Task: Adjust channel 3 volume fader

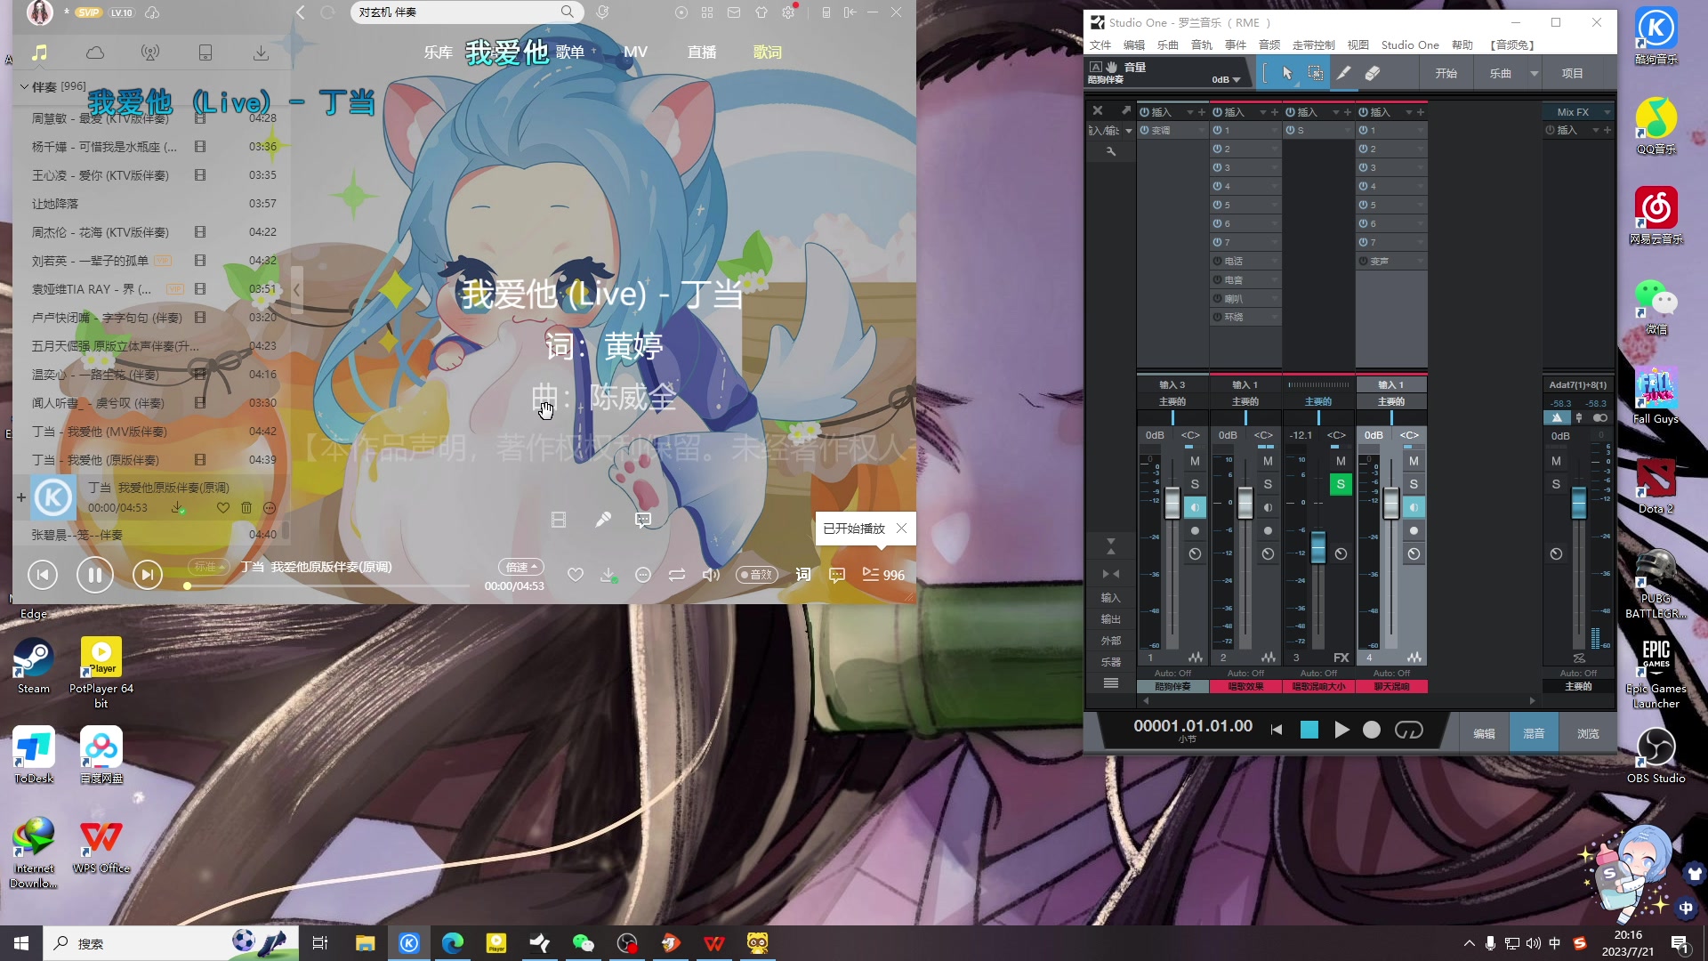Action: pyautogui.click(x=1318, y=547)
